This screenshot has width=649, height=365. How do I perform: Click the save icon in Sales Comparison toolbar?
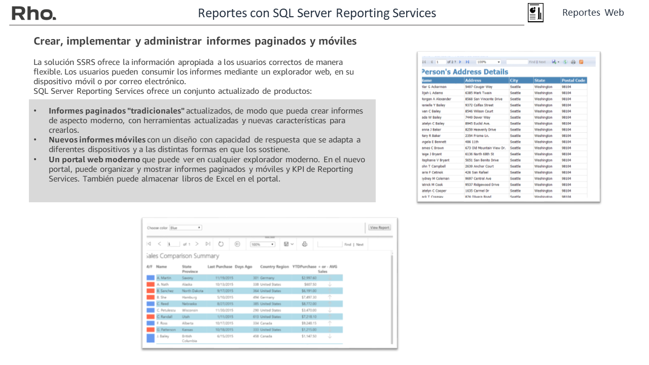coord(286,244)
